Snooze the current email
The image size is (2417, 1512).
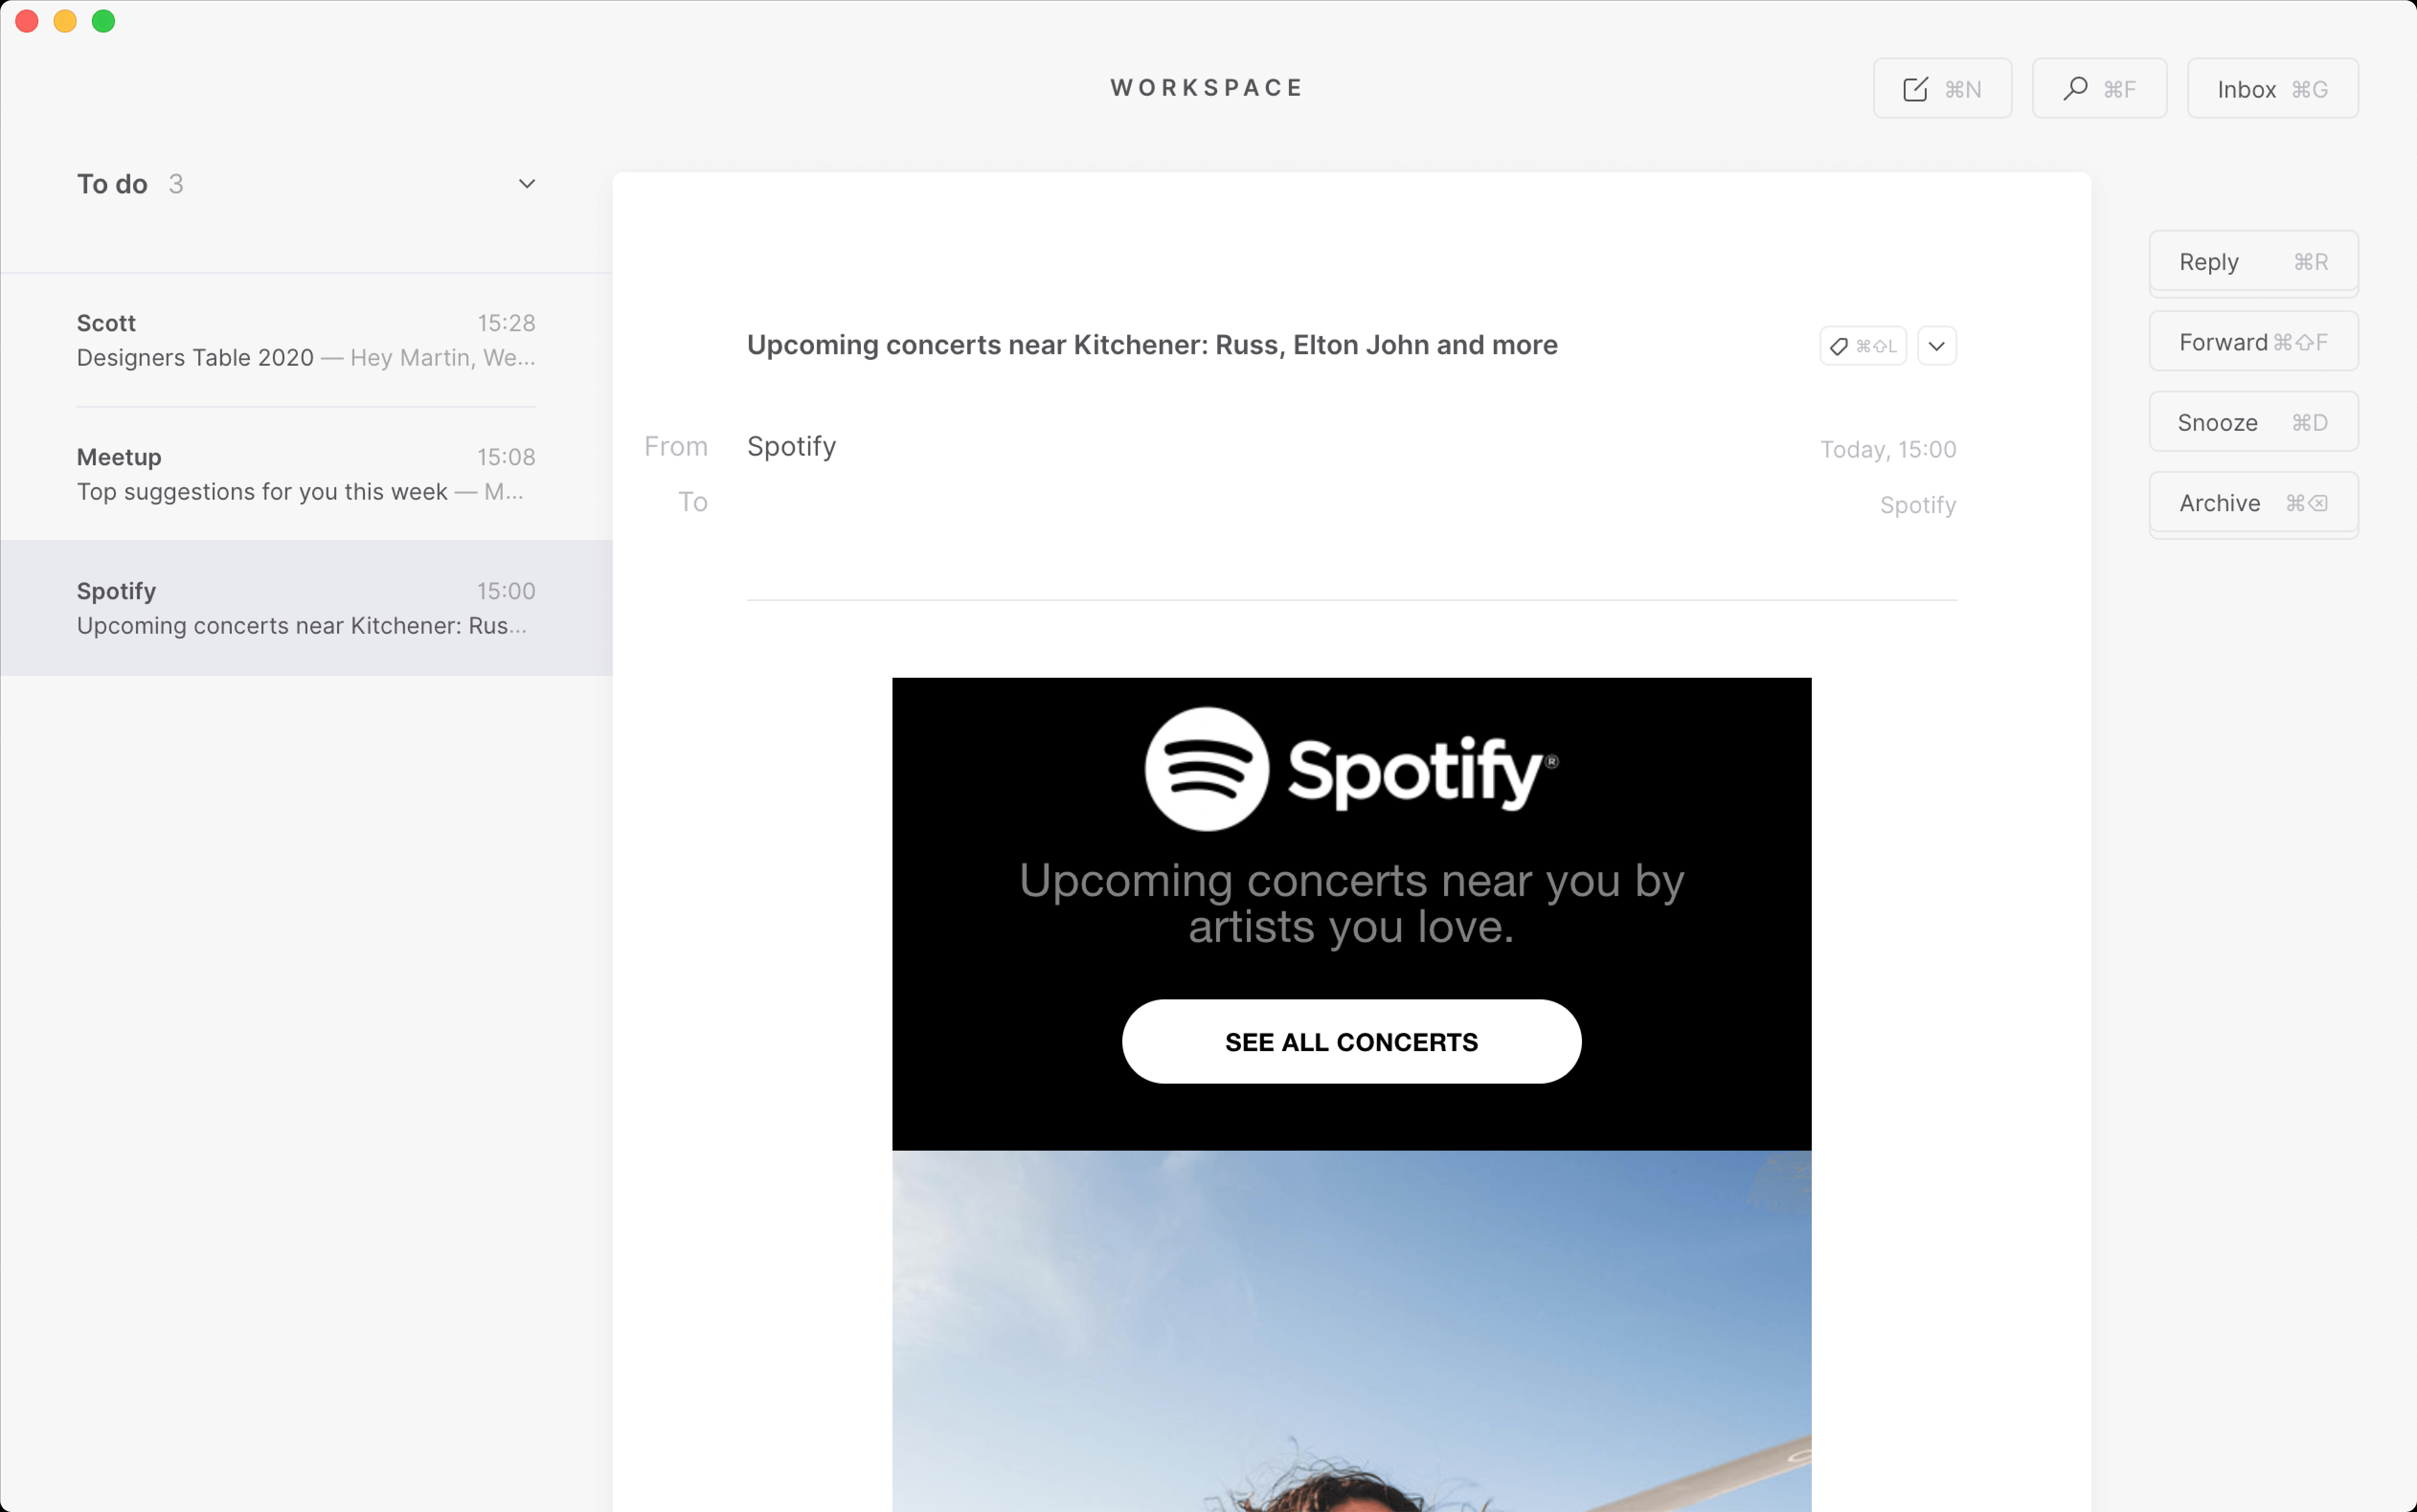[2252, 421]
